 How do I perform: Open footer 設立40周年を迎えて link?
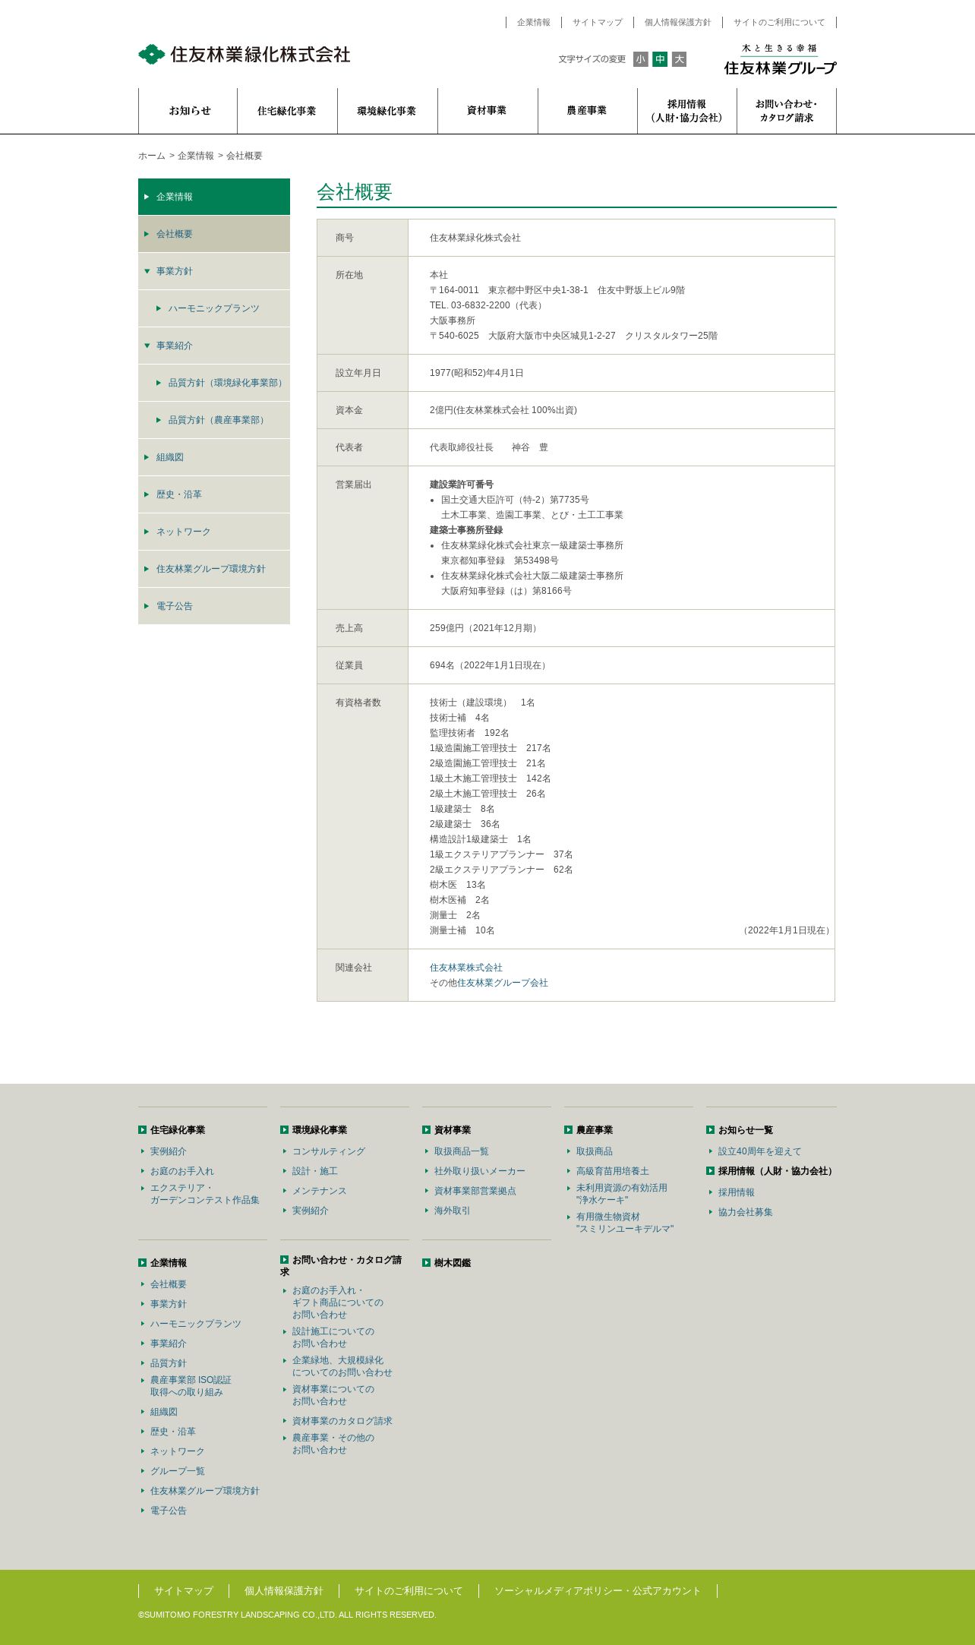point(760,1151)
